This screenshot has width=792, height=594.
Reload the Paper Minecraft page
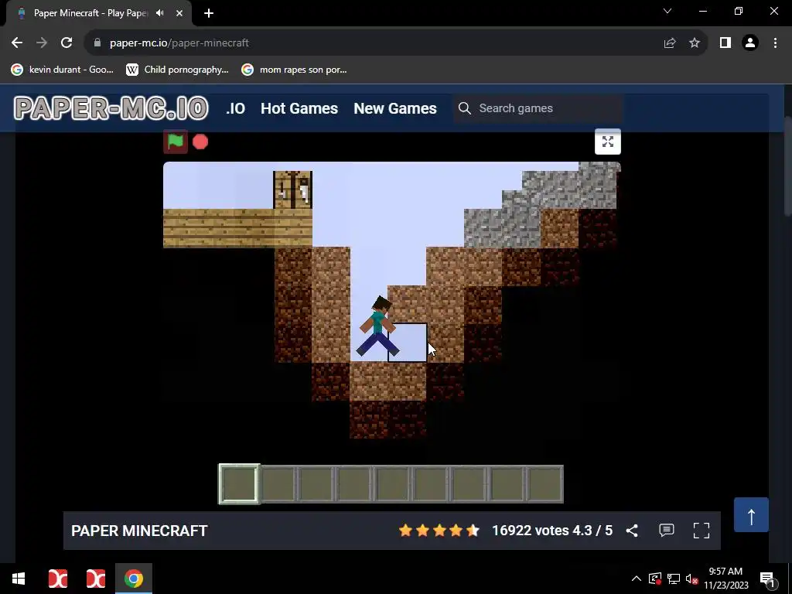[x=67, y=43]
